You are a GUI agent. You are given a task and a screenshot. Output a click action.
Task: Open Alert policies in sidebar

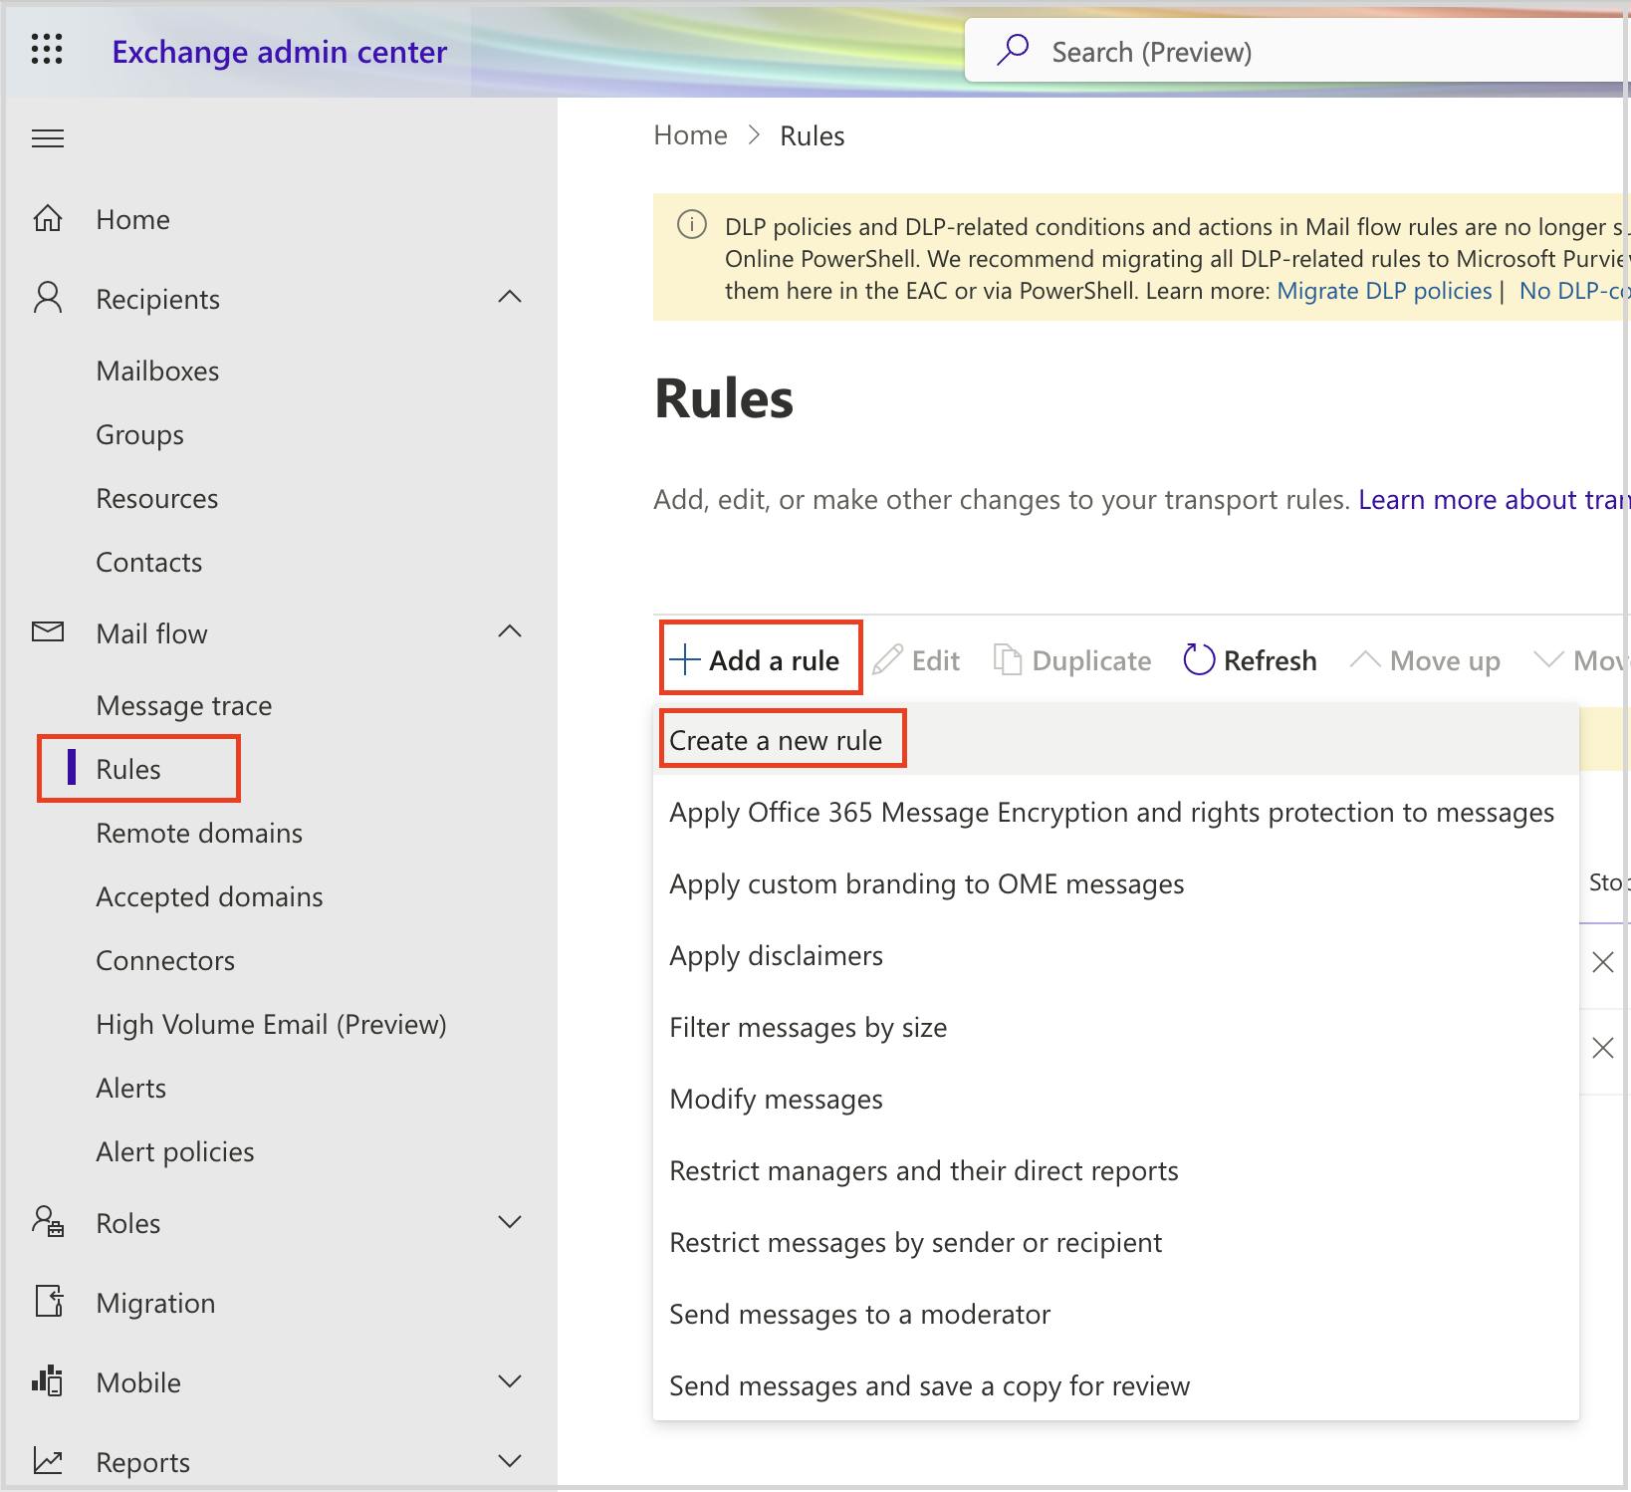click(x=174, y=1151)
